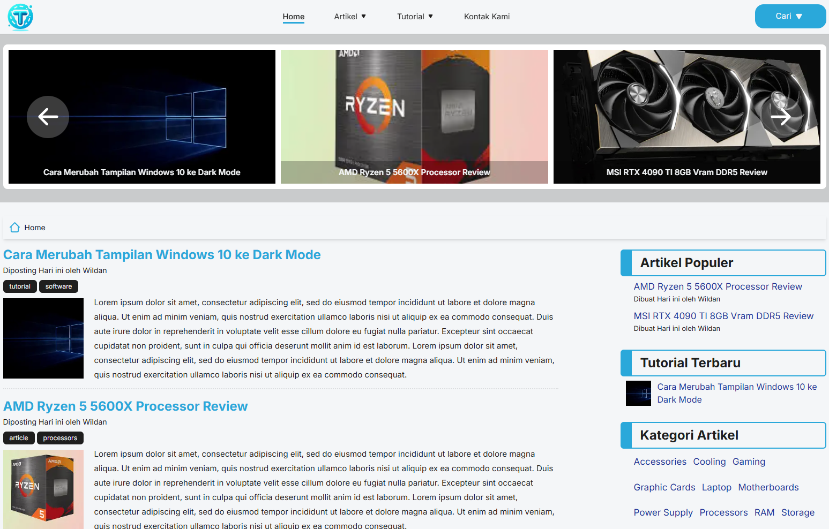Open MSI RTX 4090 link in Artikel Populer
The image size is (829, 529).
tap(723, 316)
